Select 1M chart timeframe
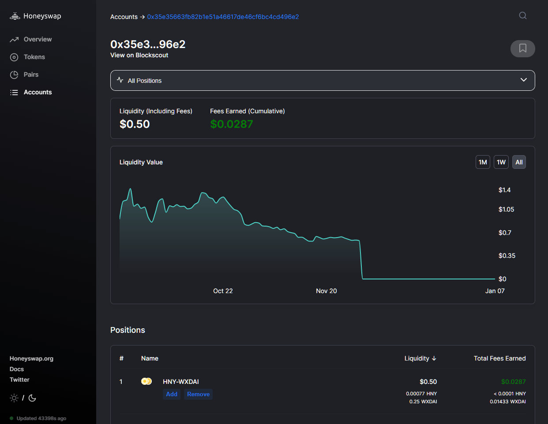Screen dimensions: 548x424 pos(483,162)
